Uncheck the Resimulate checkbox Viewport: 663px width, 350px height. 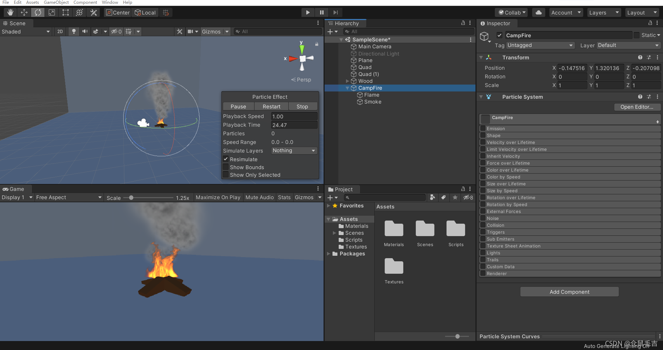[225, 159]
